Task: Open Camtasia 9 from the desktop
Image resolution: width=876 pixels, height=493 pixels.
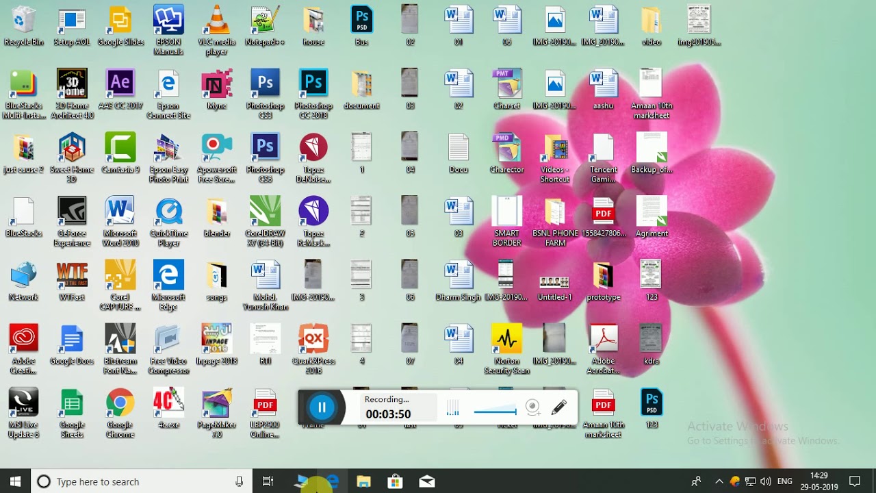Action: 120,153
